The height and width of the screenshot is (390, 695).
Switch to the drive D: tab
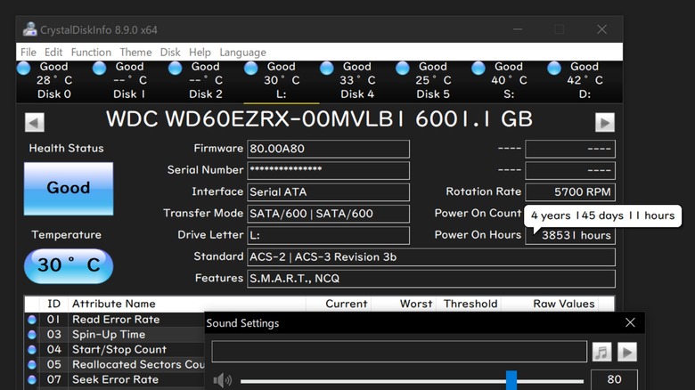[585, 80]
